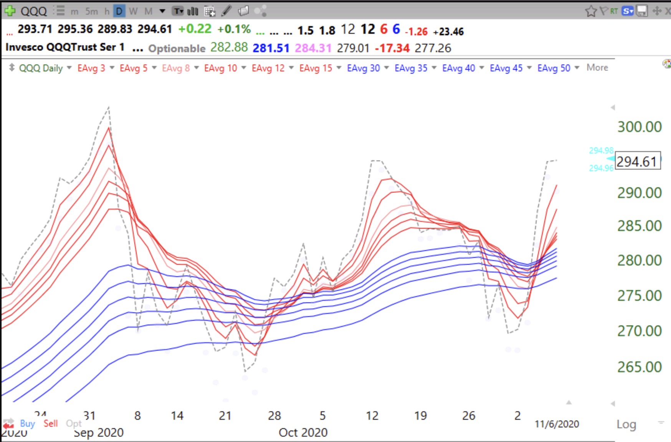
Task: Open the dropdown arrow next to EAvg 40
Action: (x=482, y=68)
